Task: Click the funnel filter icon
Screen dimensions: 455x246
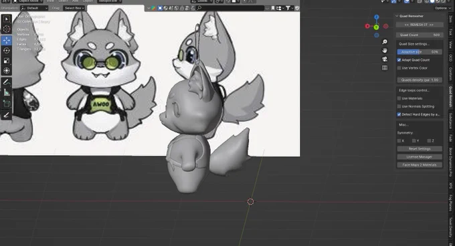Action: 288,8
